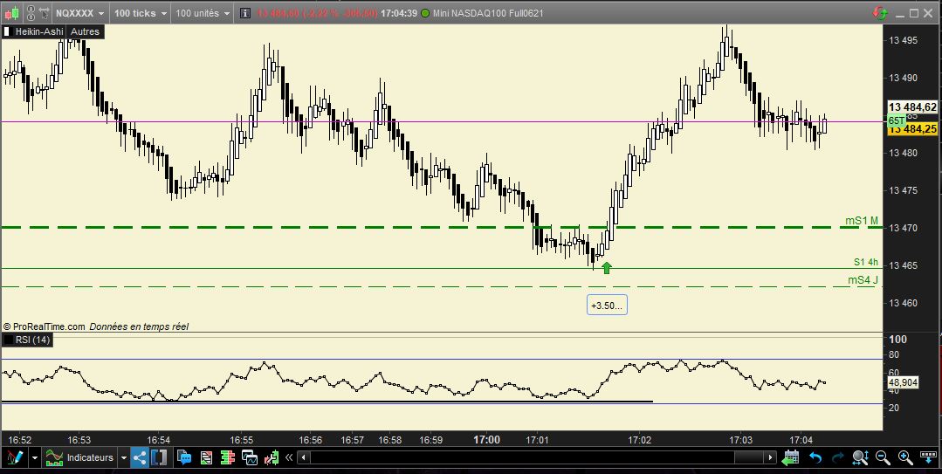Open the NQXXXX instrument dropdown
Viewport: 942px width, 474px height.
click(80, 12)
